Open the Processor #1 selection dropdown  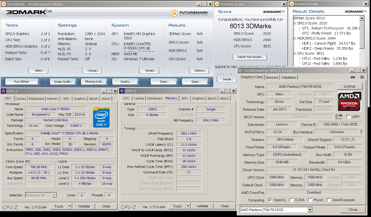point(54,195)
